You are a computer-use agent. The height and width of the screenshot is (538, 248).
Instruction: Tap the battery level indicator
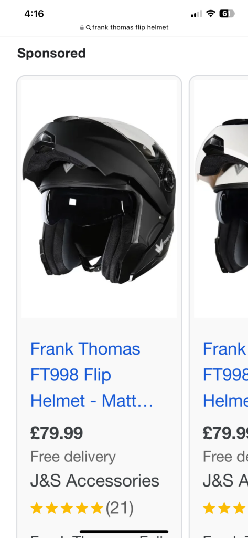point(227,14)
